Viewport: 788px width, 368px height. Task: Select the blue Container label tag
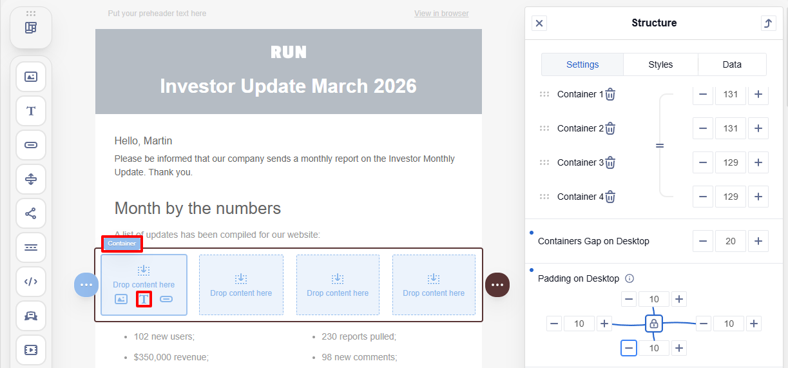coord(122,244)
